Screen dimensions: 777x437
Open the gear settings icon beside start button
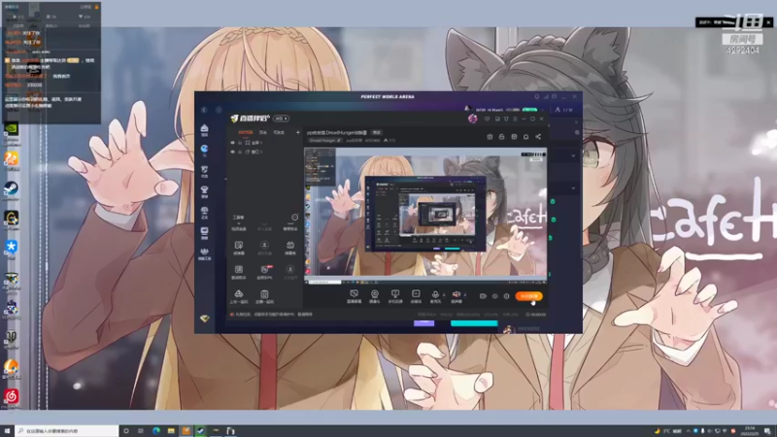click(506, 296)
